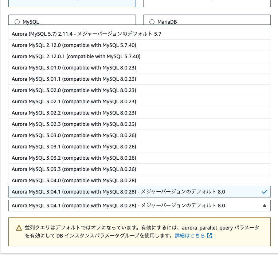Choose Aurora MySQL 3.01.1 option
The height and width of the screenshot is (255, 278).
click(x=140, y=79)
